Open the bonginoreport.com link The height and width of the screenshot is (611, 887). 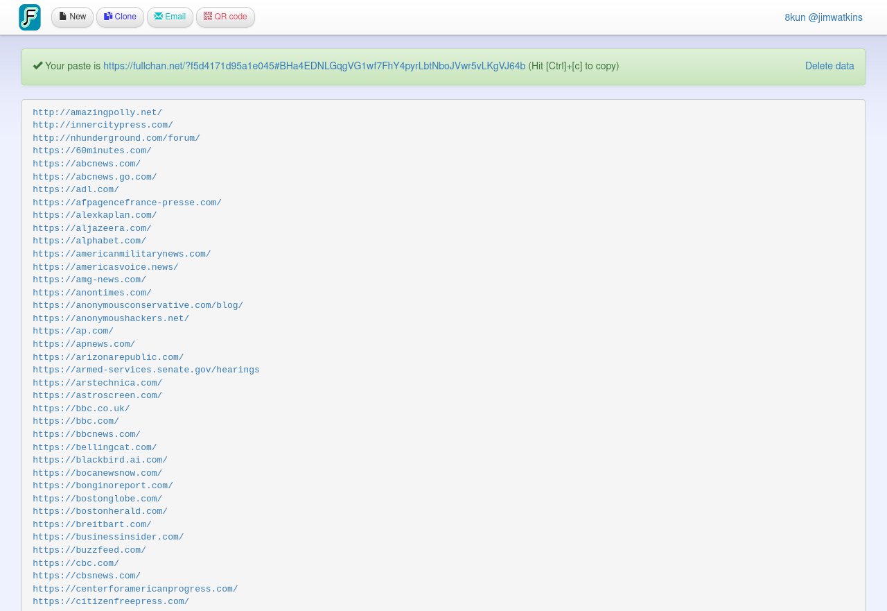click(x=103, y=486)
